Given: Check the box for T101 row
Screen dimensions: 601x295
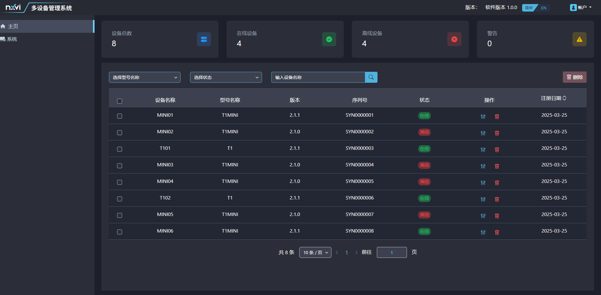Looking at the screenshot, I should click(x=120, y=149).
